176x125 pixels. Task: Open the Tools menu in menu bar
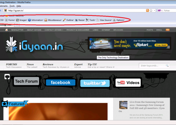click(12, 6)
